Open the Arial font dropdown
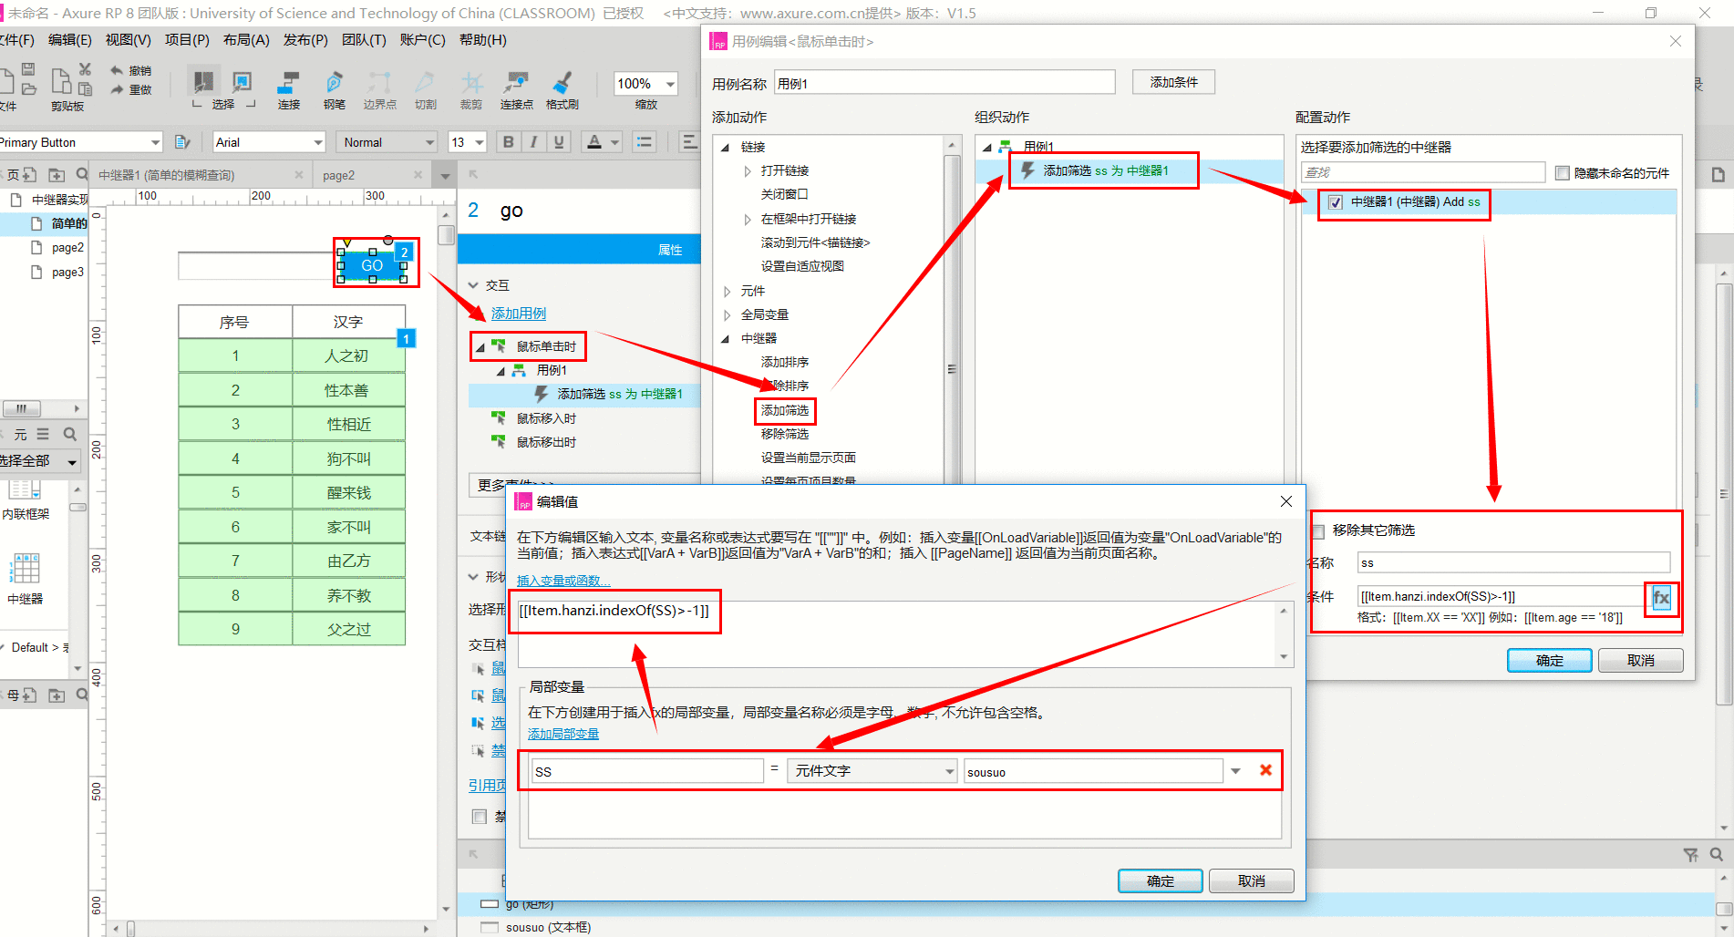 point(318,142)
